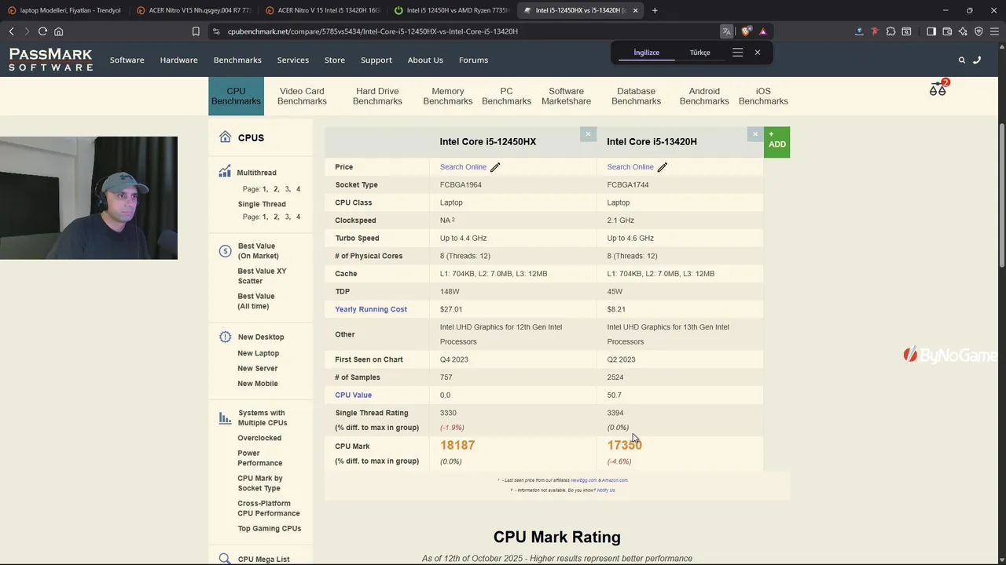1006x565 pixels.
Task: Switch to ACER Nitro V15 R7 tab
Action: click(x=193, y=10)
